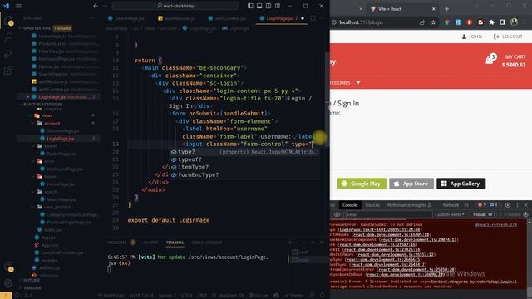Open the Explorer more actions menu
The width and height of the screenshot is (532, 299).
coord(92,18)
